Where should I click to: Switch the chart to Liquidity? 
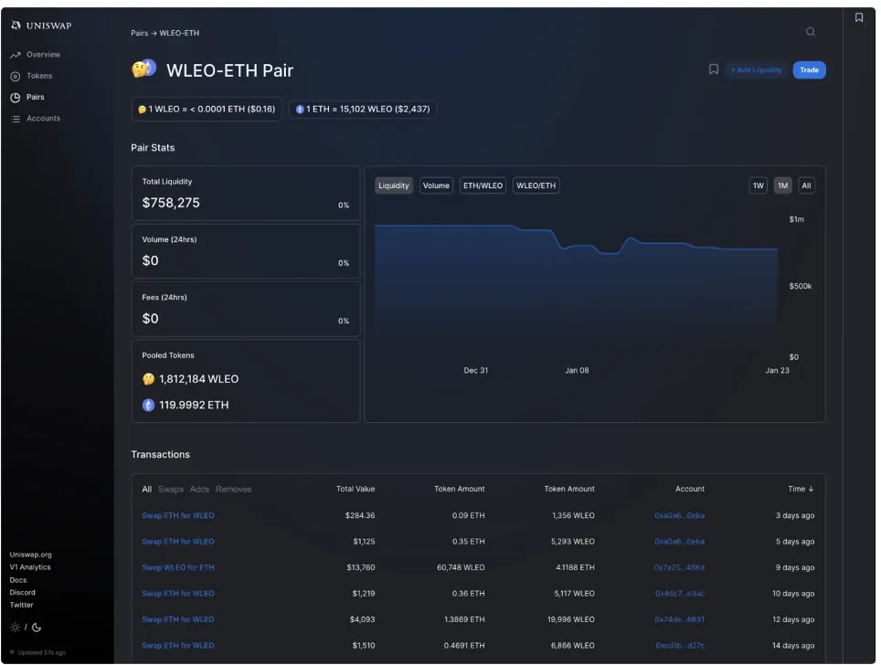393,185
